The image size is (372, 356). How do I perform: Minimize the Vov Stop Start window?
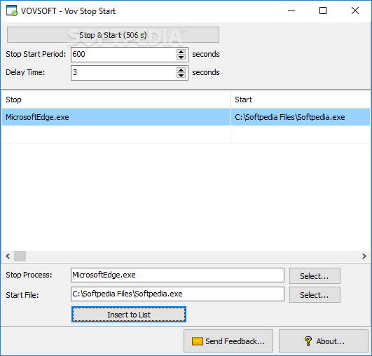(291, 11)
